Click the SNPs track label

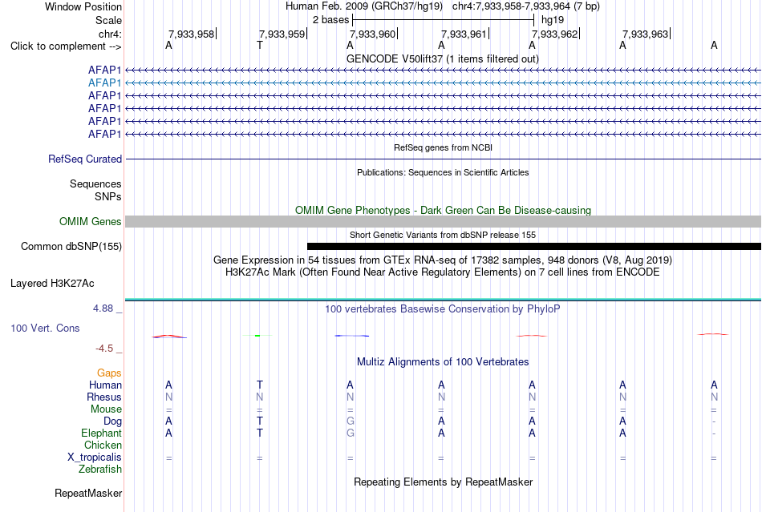108,196
